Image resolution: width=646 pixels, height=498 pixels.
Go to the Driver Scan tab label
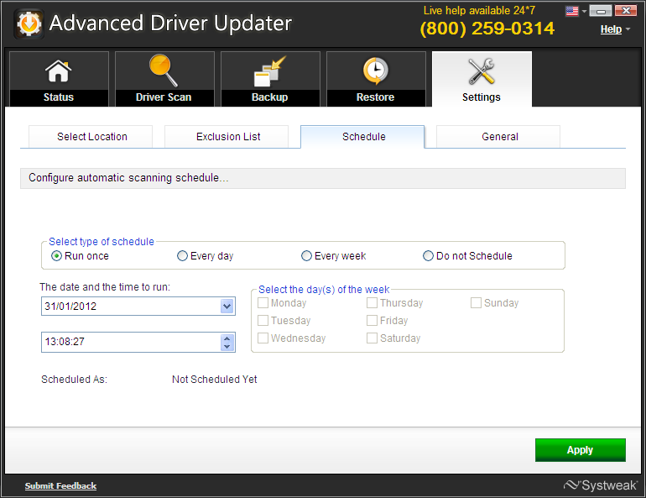[164, 97]
